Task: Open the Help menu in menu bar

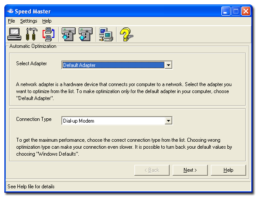Action: (x=47, y=21)
